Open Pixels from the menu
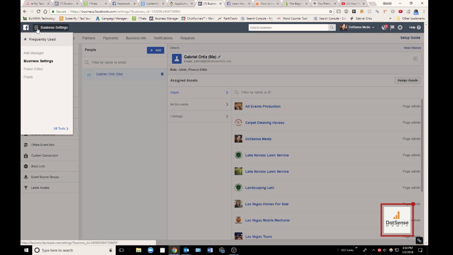The width and height of the screenshot is (453, 255). pos(28,77)
